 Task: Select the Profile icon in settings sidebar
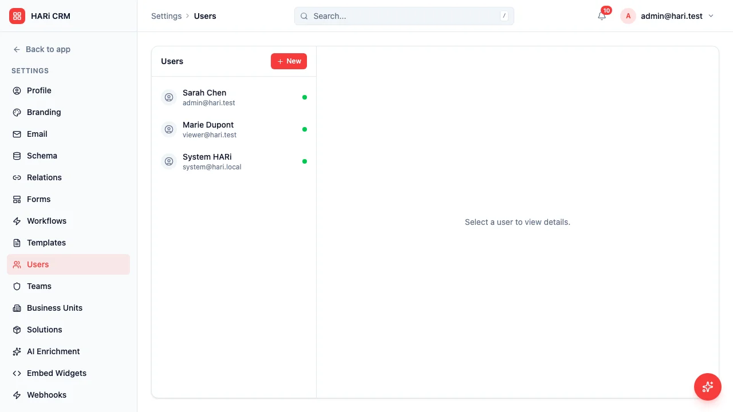tap(17, 90)
